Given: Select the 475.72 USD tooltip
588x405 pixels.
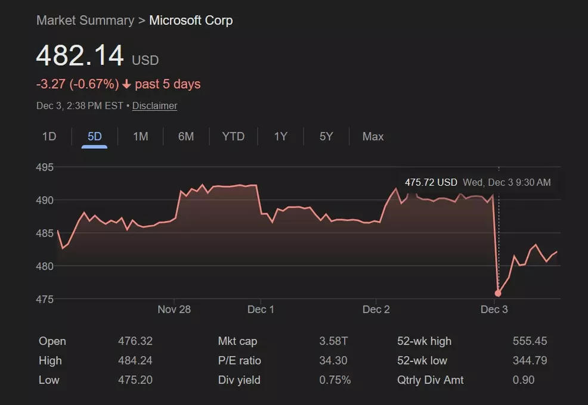Looking at the screenshot, I should [x=431, y=182].
